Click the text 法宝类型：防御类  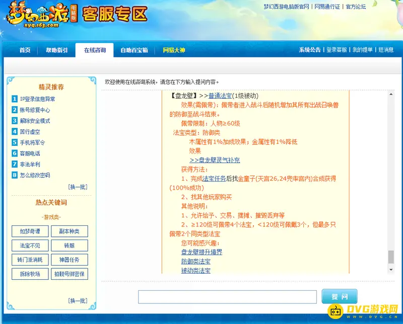(x=196, y=133)
